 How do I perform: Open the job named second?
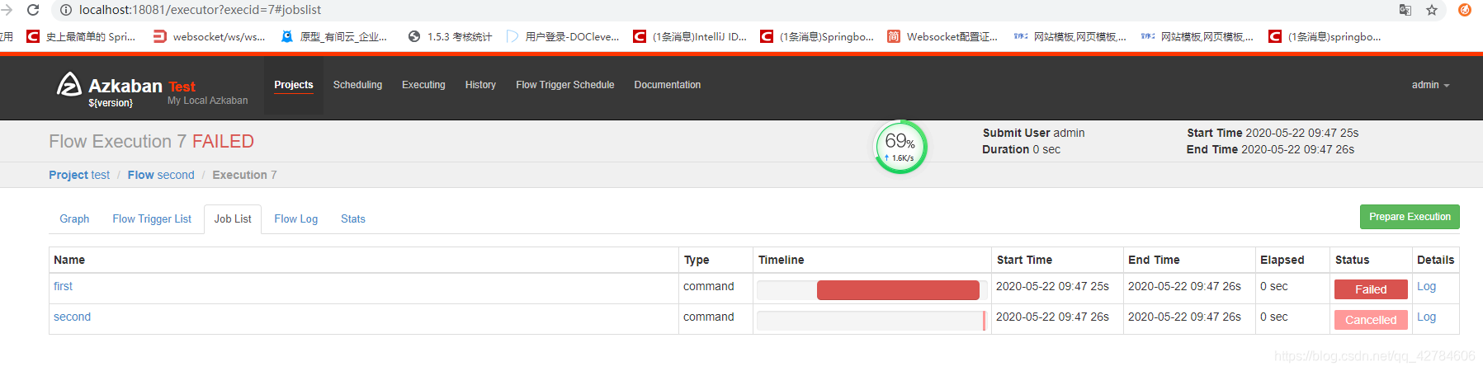pos(72,317)
